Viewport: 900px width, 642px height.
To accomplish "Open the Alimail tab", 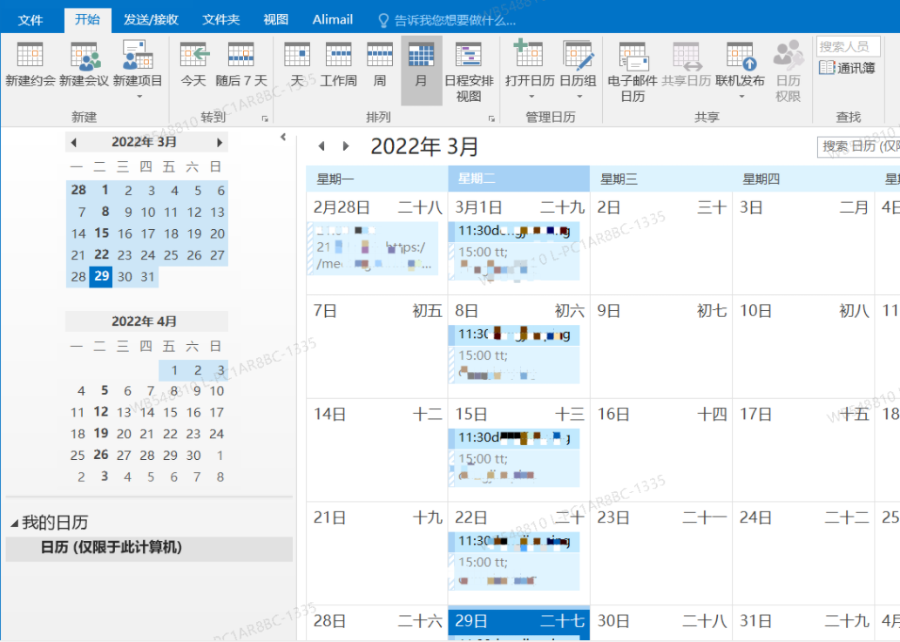I will click(x=332, y=20).
